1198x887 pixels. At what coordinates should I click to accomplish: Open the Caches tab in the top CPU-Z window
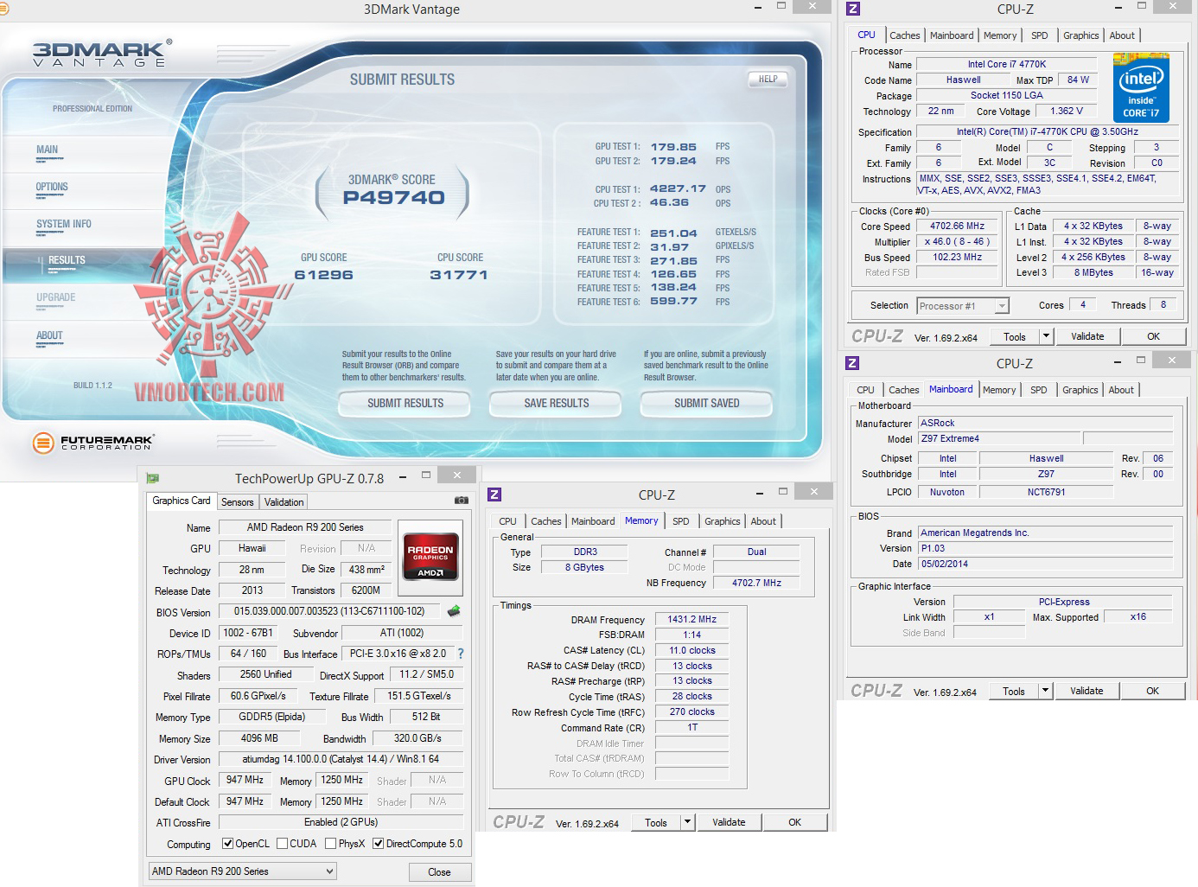pyautogui.click(x=905, y=35)
